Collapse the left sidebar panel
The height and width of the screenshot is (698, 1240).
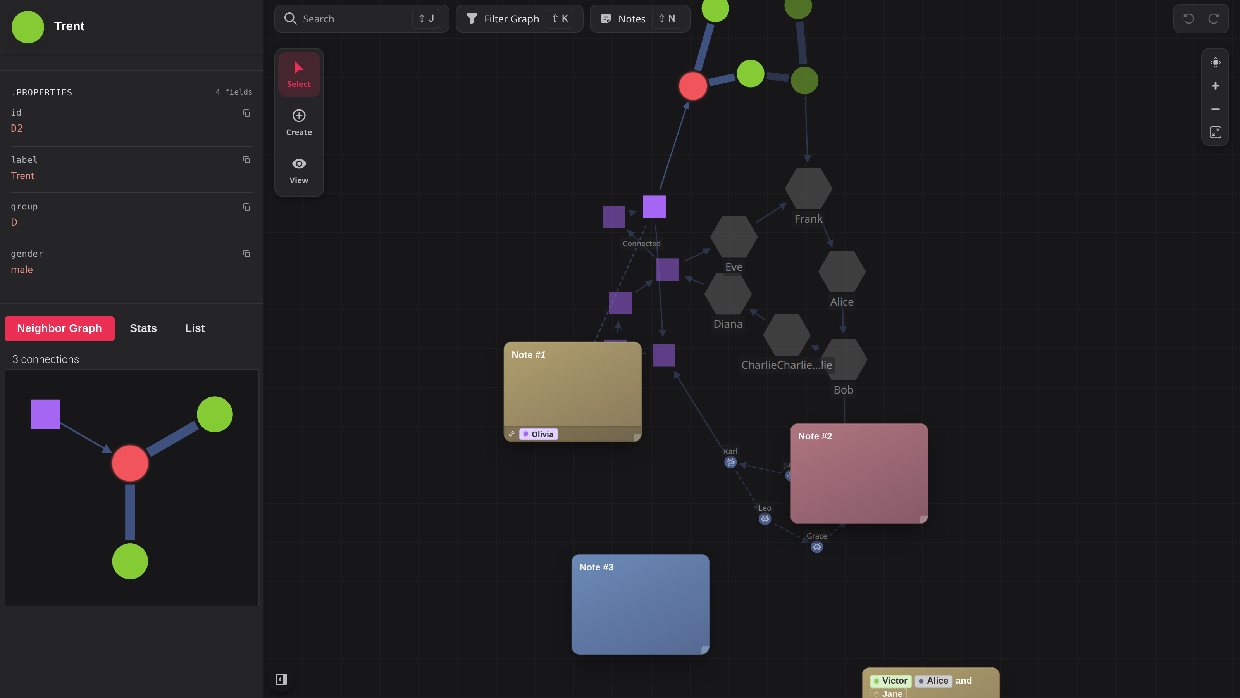[281, 679]
